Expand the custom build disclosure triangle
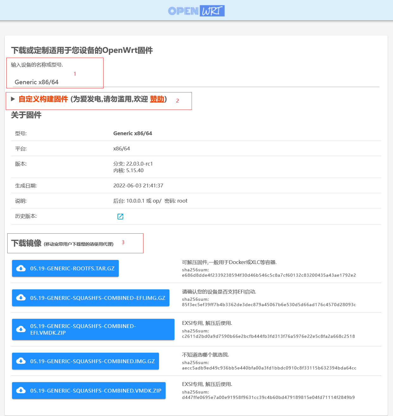Screen dimensions: 393x416 point(13,99)
